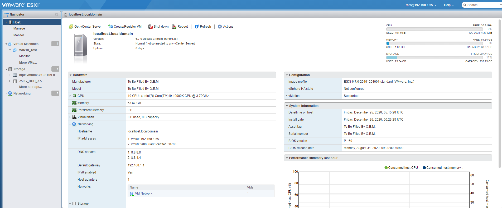The height and width of the screenshot is (208, 502).
Task: Click the VM Network icon in Networks table
Action: [x=132, y=194]
